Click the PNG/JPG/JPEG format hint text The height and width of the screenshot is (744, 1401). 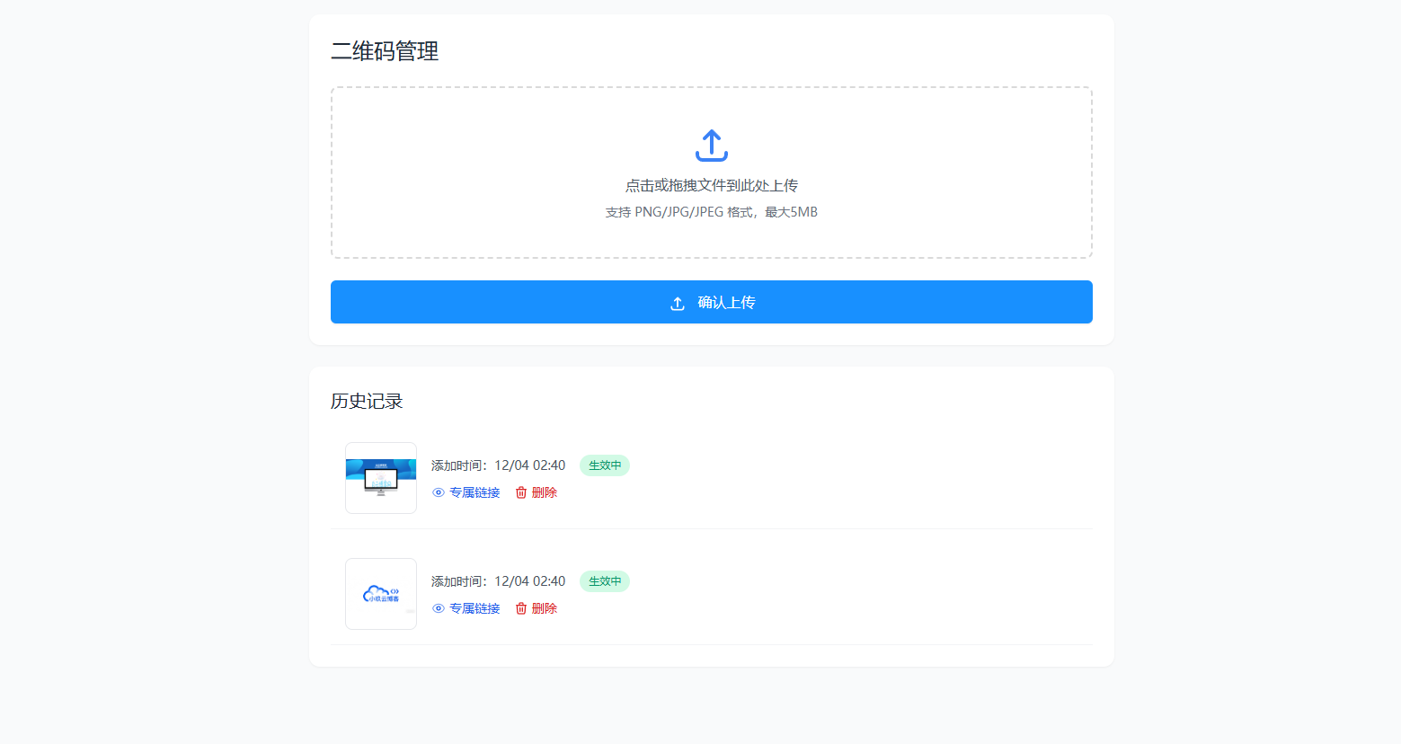point(711,213)
